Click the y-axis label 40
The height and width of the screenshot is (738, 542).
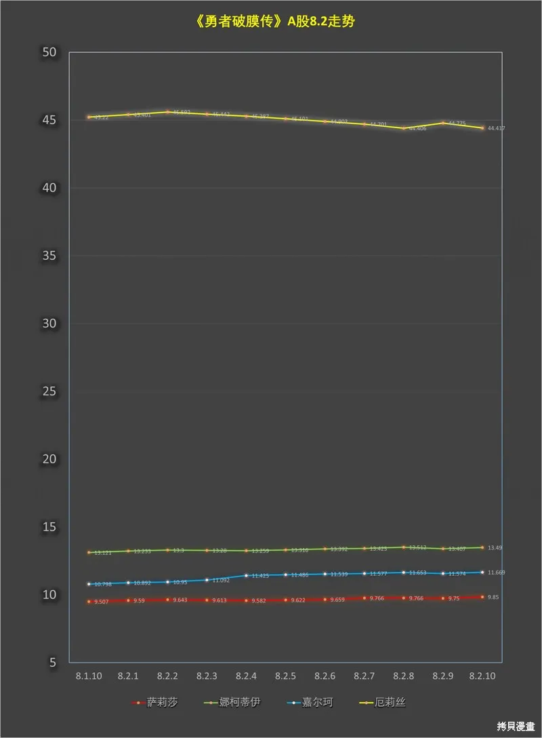[x=49, y=188]
